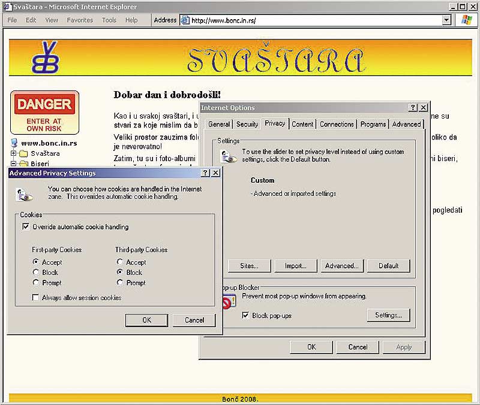Viewport: 480px width, 405px height.
Task: Select Block for Third-party Cookies
Action: pyautogui.click(x=120, y=272)
